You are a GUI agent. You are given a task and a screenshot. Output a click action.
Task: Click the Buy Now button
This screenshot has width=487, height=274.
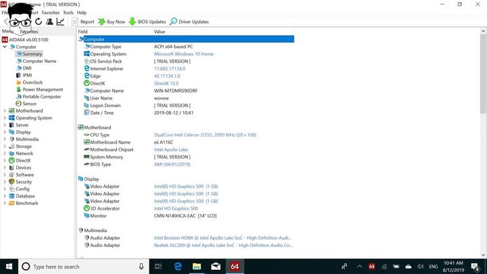pos(112,22)
